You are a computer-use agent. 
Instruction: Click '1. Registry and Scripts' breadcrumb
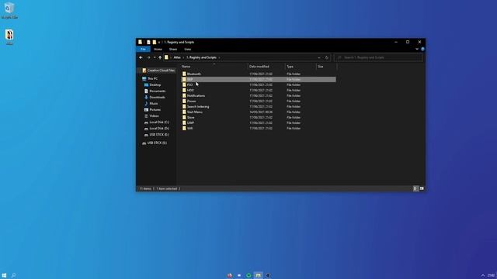point(201,57)
